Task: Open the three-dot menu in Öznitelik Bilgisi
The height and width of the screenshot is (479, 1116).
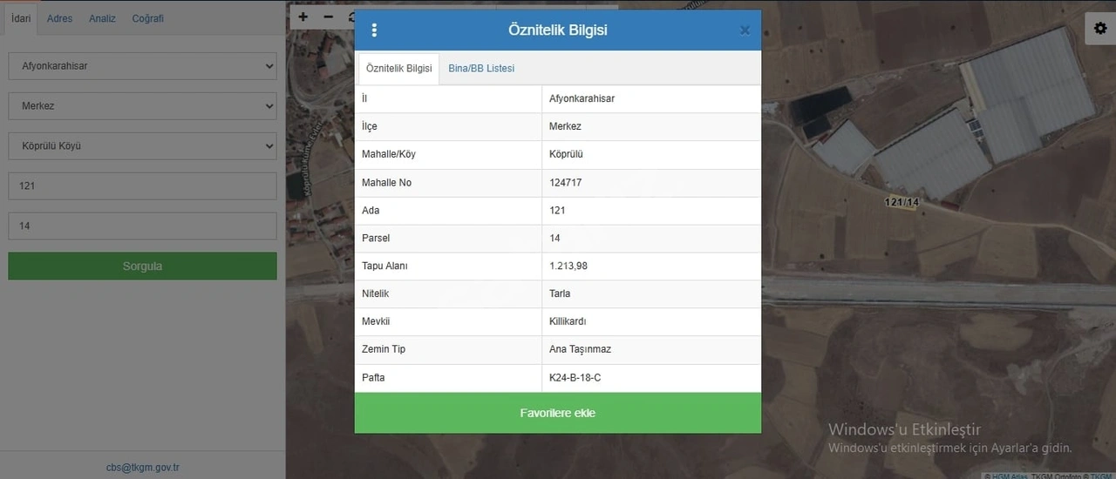Action: (374, 30)
